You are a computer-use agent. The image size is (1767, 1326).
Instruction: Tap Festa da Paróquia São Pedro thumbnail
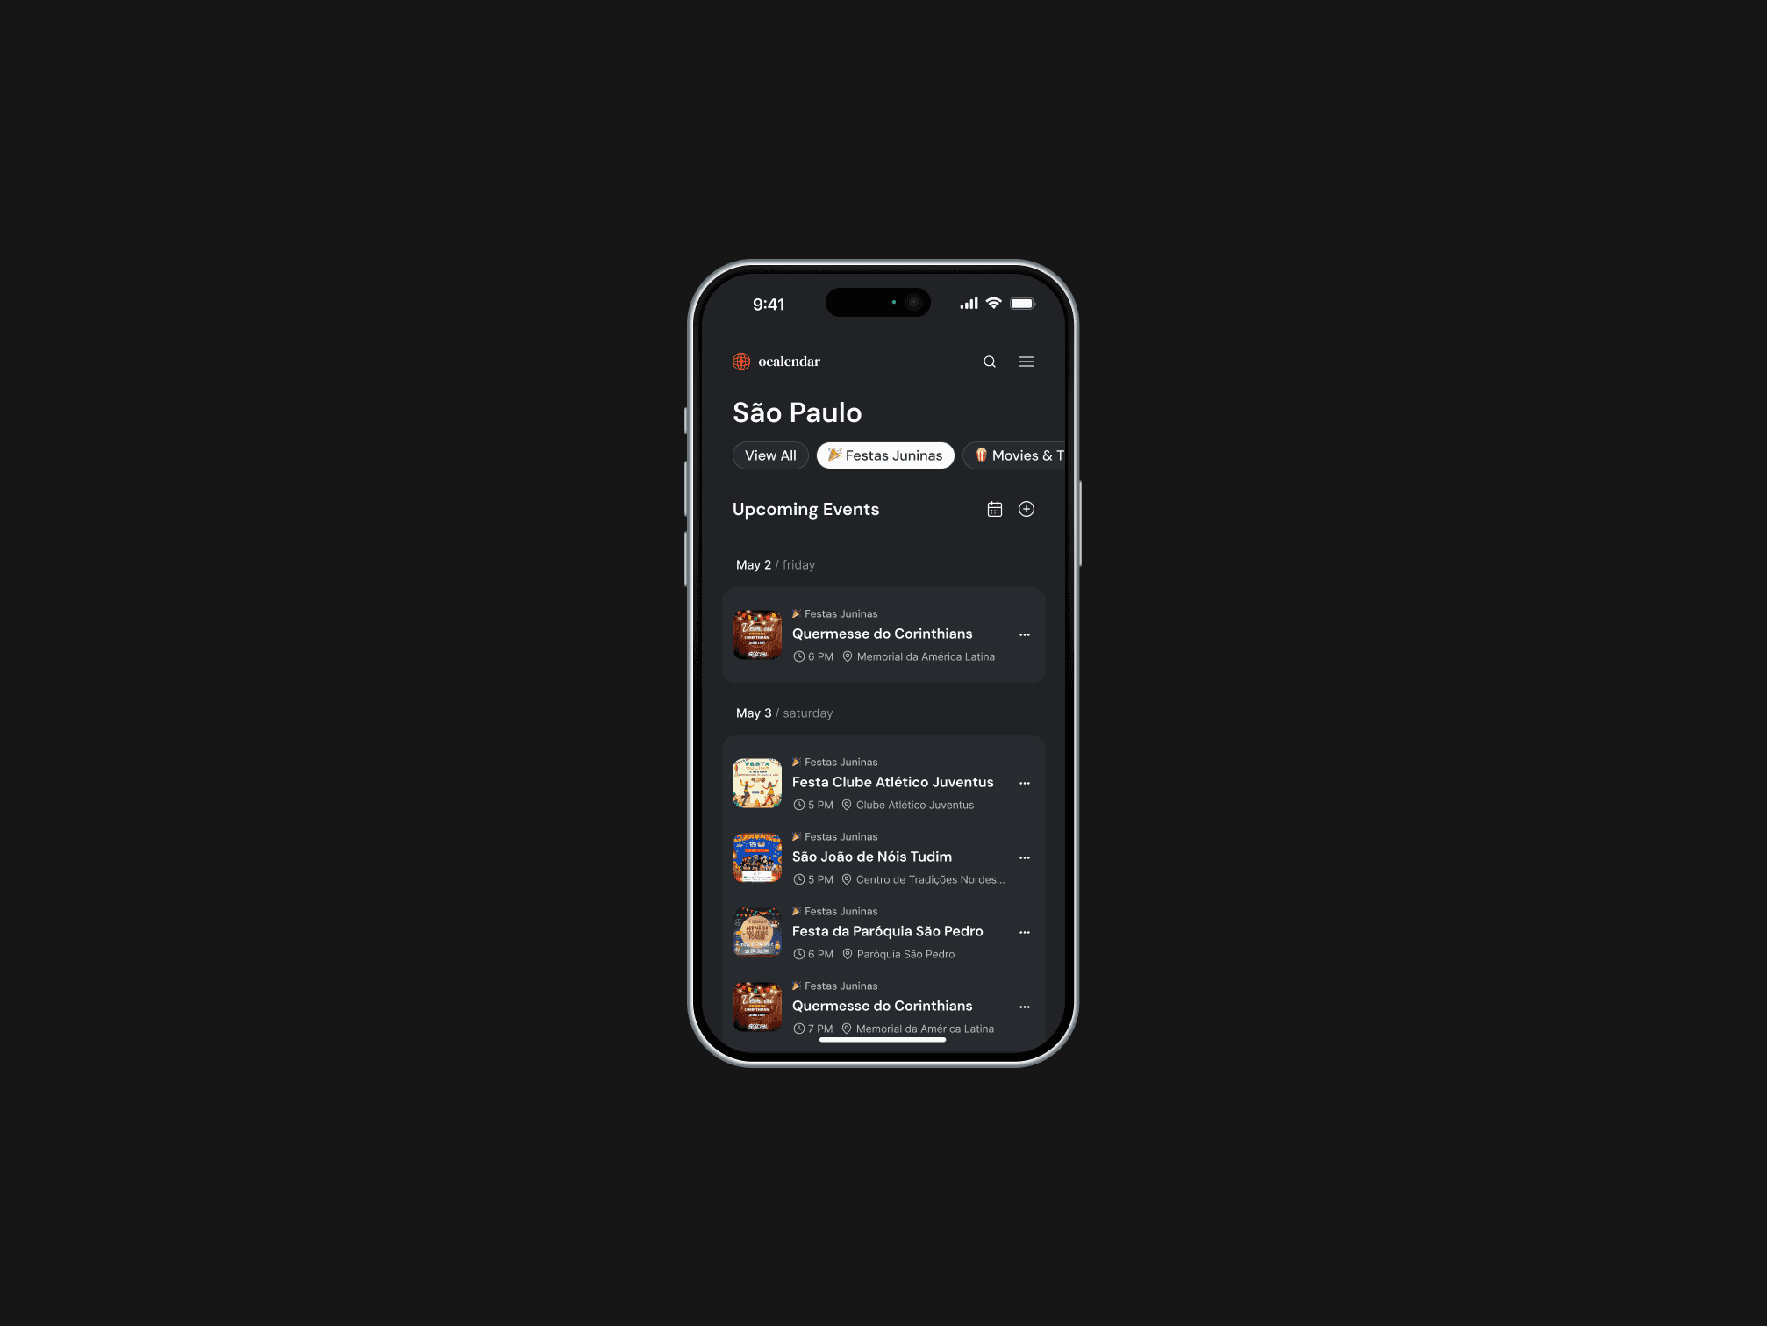(x=756, y=932)
